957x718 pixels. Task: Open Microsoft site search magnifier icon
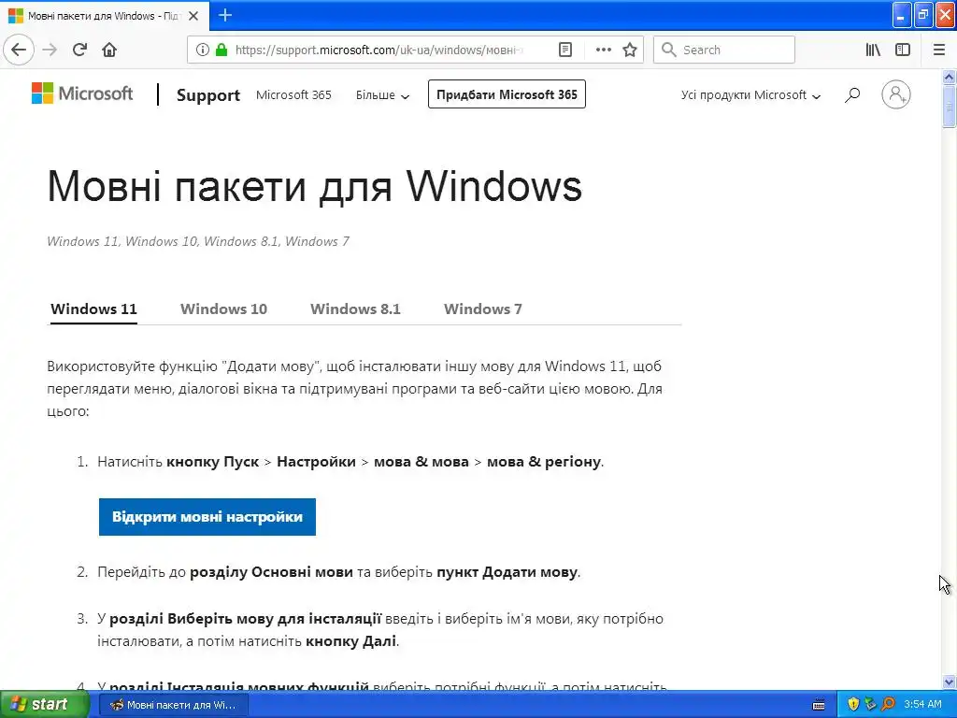(x=852, y=94)
